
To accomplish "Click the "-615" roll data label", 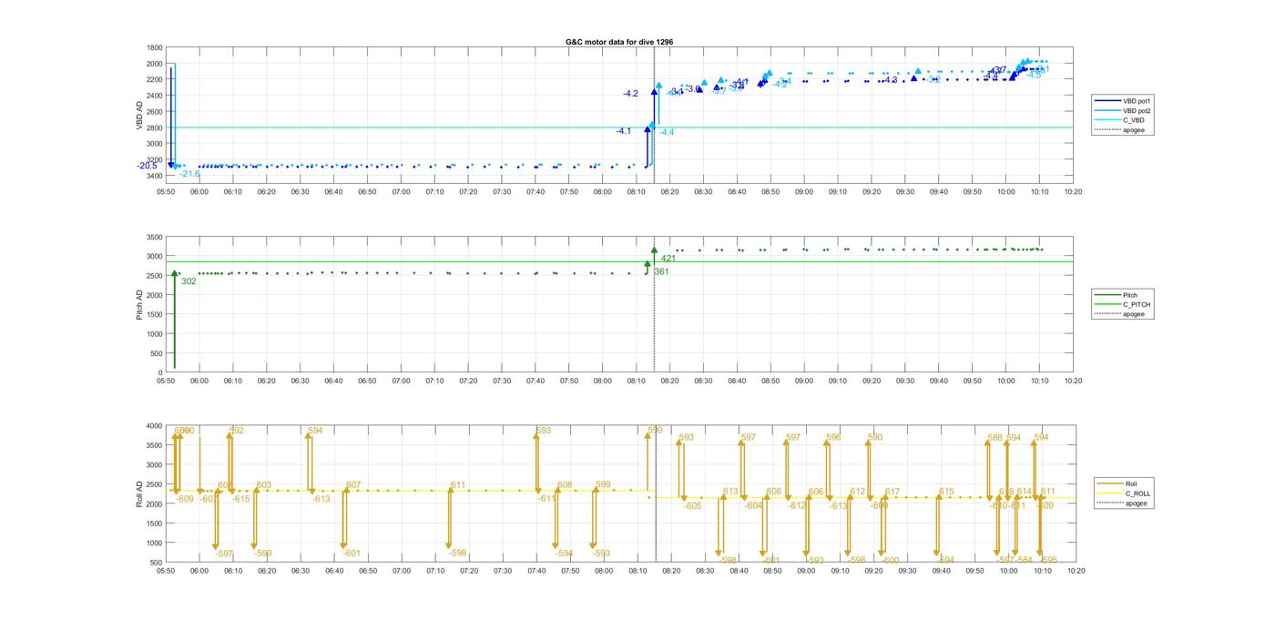I will [x=241, y=499].
